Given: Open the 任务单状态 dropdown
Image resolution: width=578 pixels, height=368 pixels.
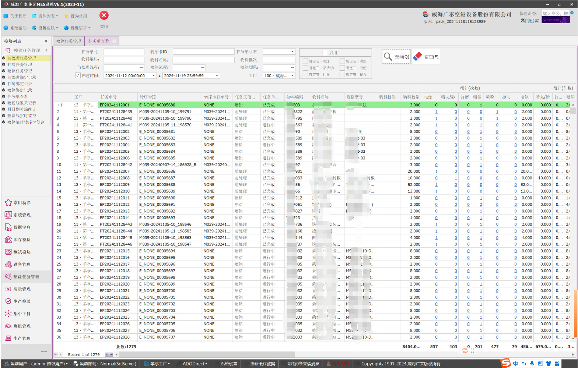Looking at the screenshot, I should coord(292,52).
